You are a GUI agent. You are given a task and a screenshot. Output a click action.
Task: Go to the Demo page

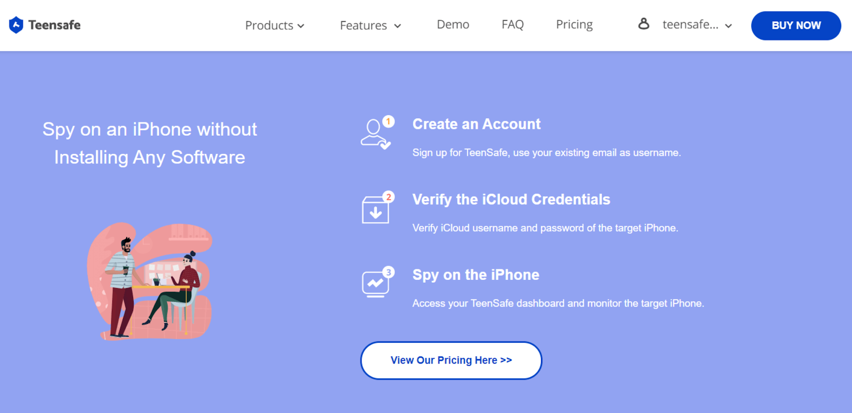pos(453,24)
